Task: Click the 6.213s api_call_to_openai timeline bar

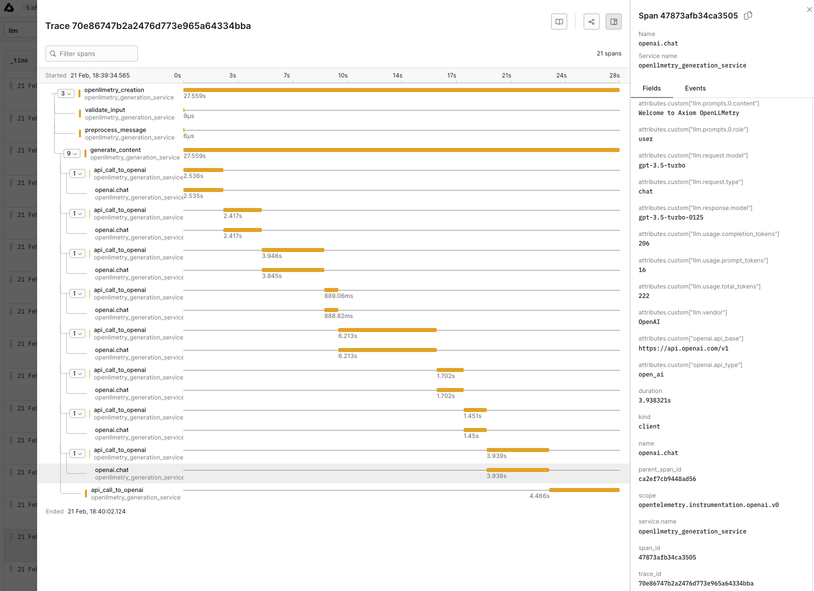Action: 387,330
